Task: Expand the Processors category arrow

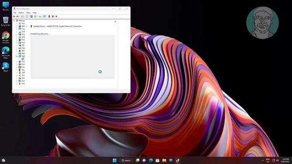Action: point(17,67)
